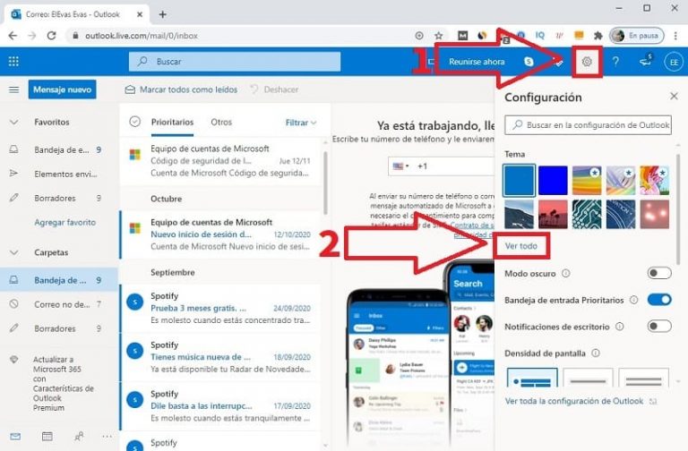The width and height of the screenshot is (688, 451).
Task: Bookmark page with star icon
Action: 438,36
